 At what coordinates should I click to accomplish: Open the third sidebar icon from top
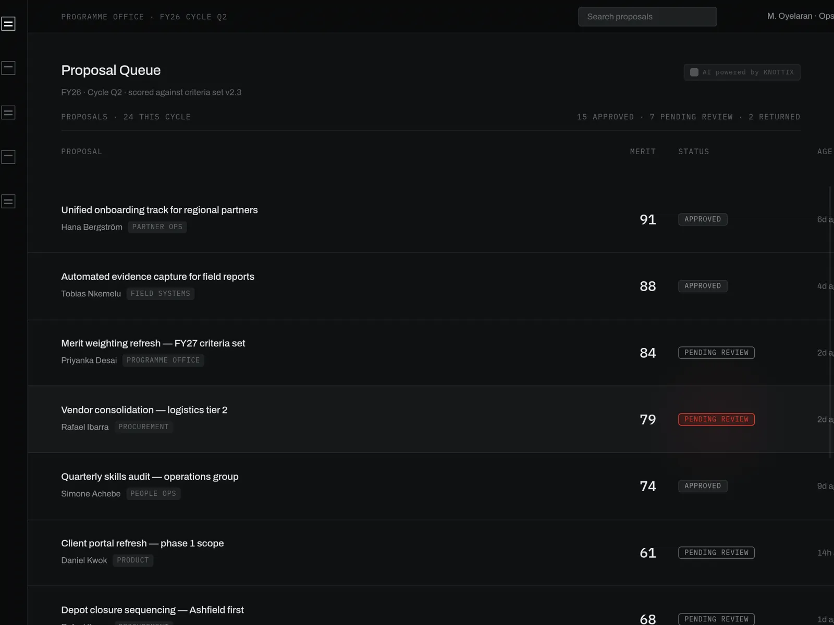tap(8, 113)
